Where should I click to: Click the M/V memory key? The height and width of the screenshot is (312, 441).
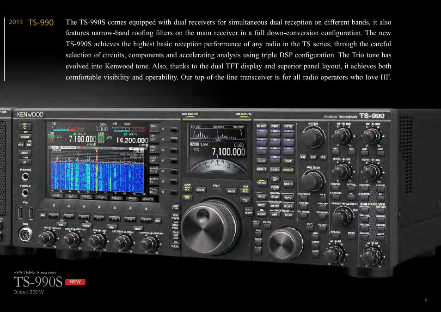[x=261, y=196]
